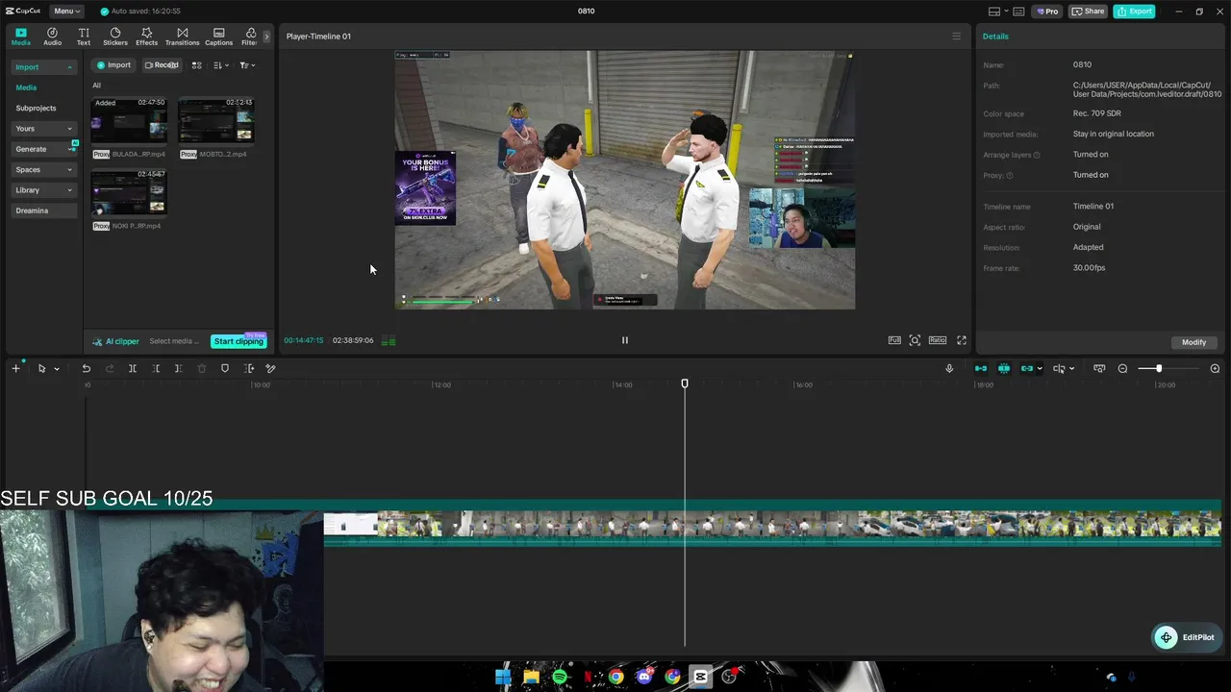This screenshot has width=1231, height=692.
Task: Click the Record button
Action: [162, 65]
